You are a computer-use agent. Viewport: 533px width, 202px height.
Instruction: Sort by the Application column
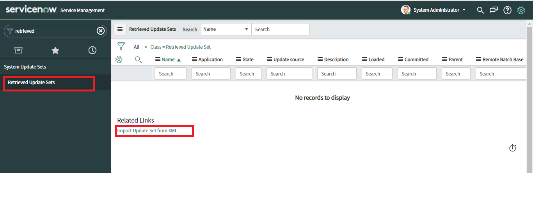pyautogui.click(x=210, y=60)
